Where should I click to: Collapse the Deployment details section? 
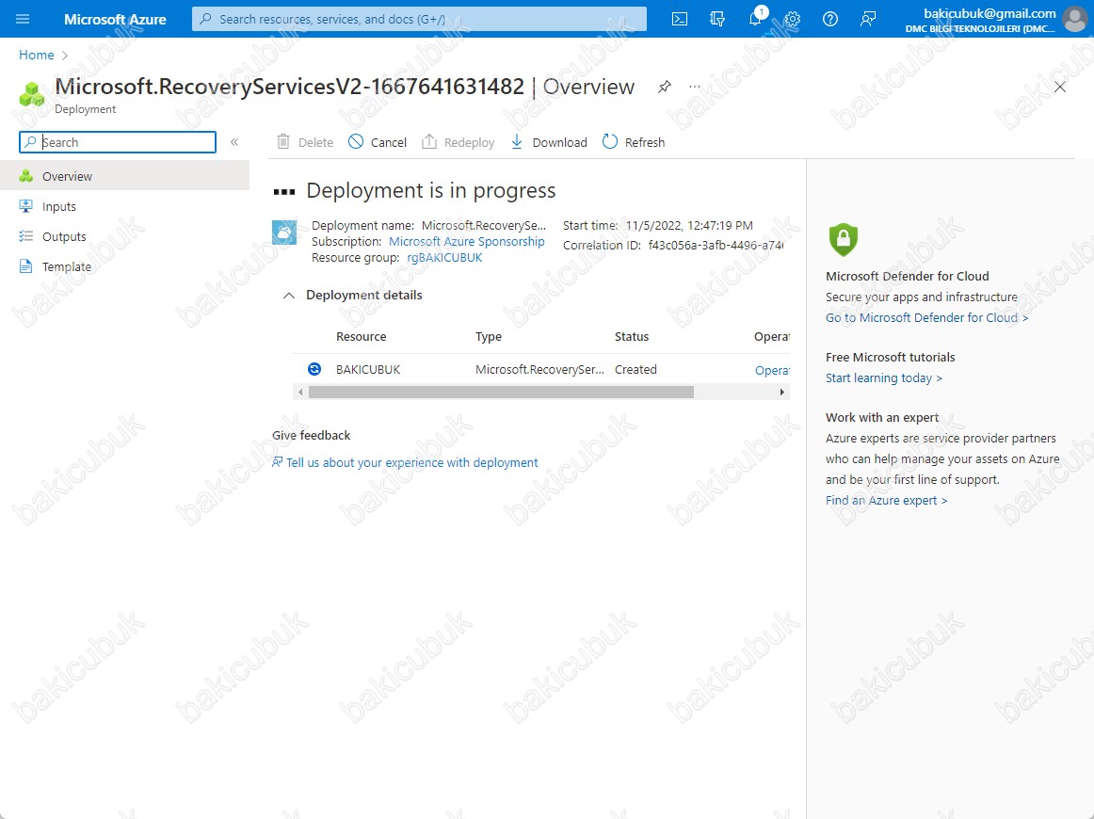pyautogui.click(x=289, y=295)
